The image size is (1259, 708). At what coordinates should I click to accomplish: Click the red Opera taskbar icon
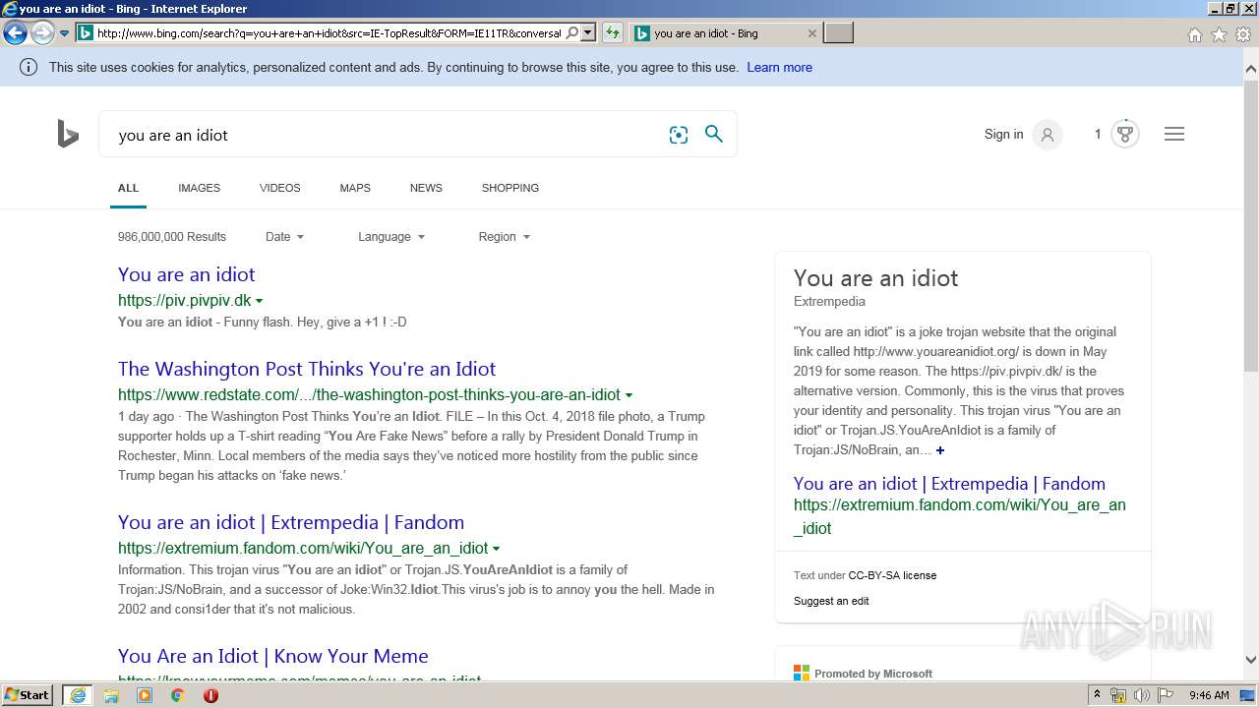pyautogui.click(x=210, y=695)
